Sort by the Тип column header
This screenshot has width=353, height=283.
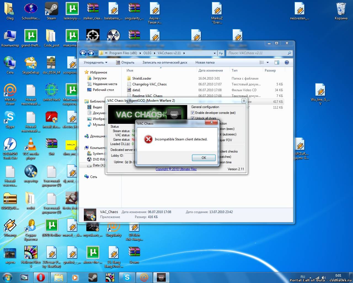234,70
